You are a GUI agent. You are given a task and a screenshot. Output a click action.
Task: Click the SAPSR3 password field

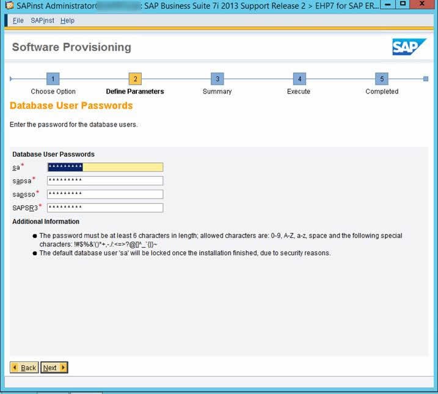[x=105, y=207]
